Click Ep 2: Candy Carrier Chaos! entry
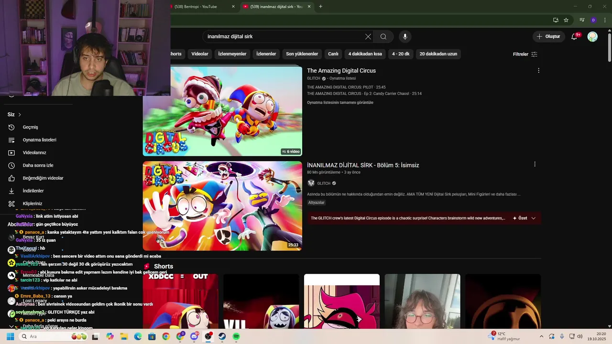 [364, 94]
